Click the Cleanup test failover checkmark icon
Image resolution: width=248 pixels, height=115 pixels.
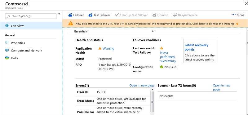point(117,15)
